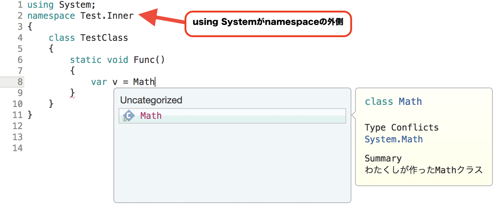Image resolution: width=495 pixels, height=206 pixels.
Task: Click the Japanese summary text in tooltip
Action: click(423, 170)
